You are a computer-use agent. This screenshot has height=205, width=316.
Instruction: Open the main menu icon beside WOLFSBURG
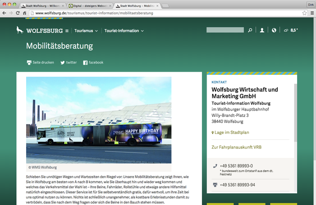pos(67,31)
